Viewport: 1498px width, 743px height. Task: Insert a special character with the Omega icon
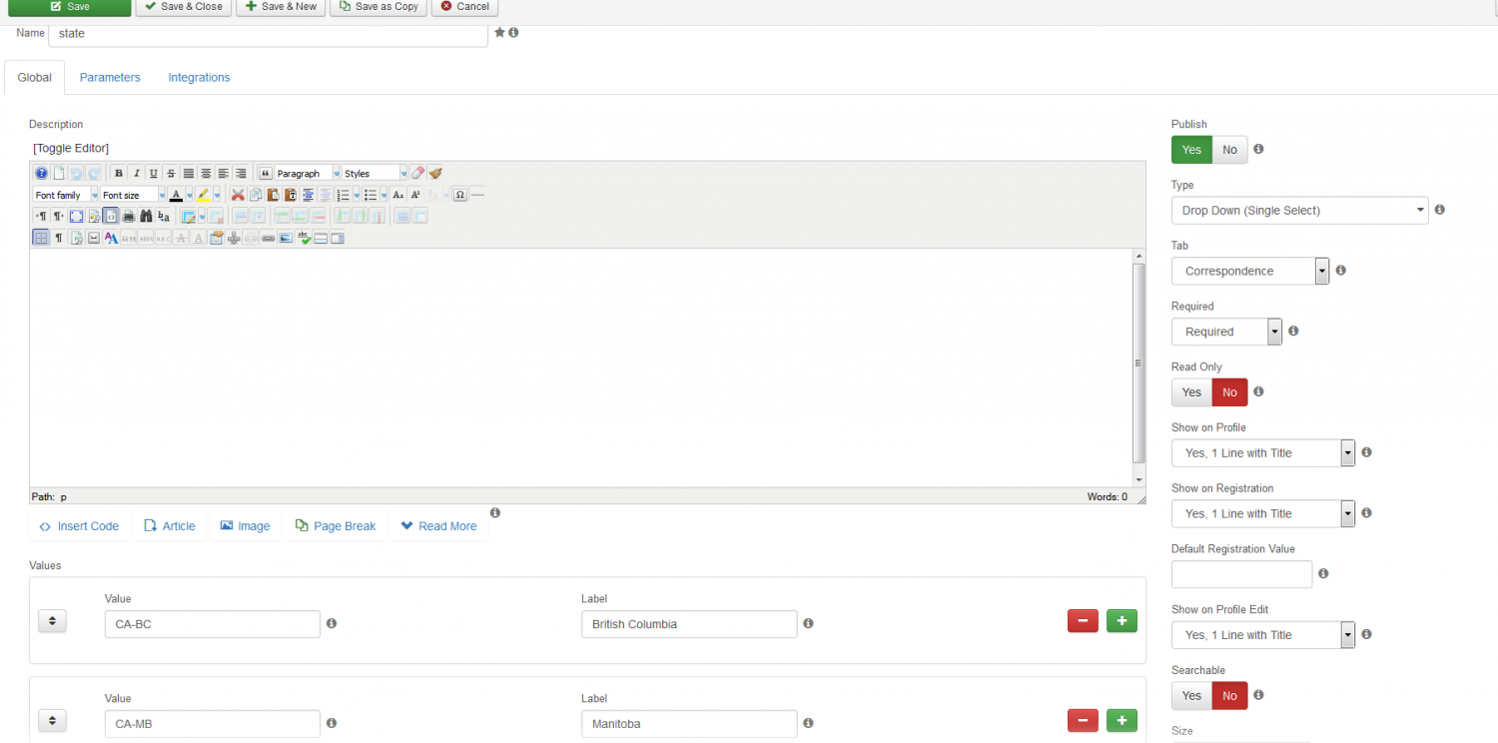tap(460, 195)
